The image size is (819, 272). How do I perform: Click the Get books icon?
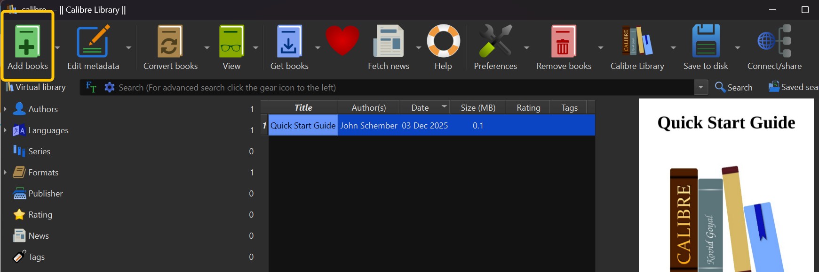[289, 42]
